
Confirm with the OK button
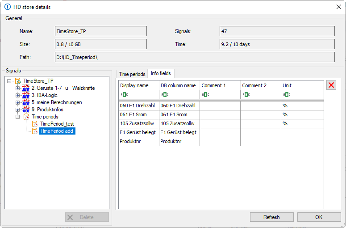(x=319, y=217)
